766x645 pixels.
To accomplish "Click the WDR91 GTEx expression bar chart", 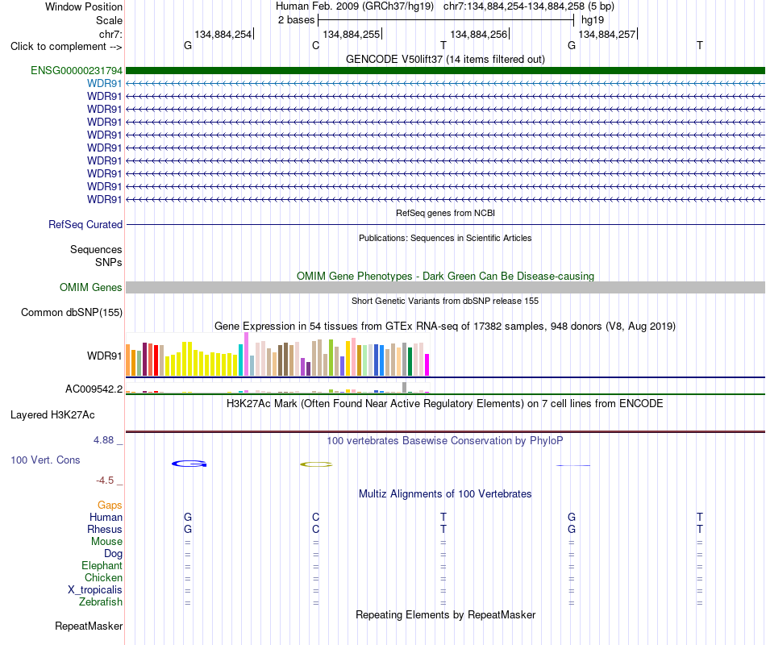I will [277, 354].
